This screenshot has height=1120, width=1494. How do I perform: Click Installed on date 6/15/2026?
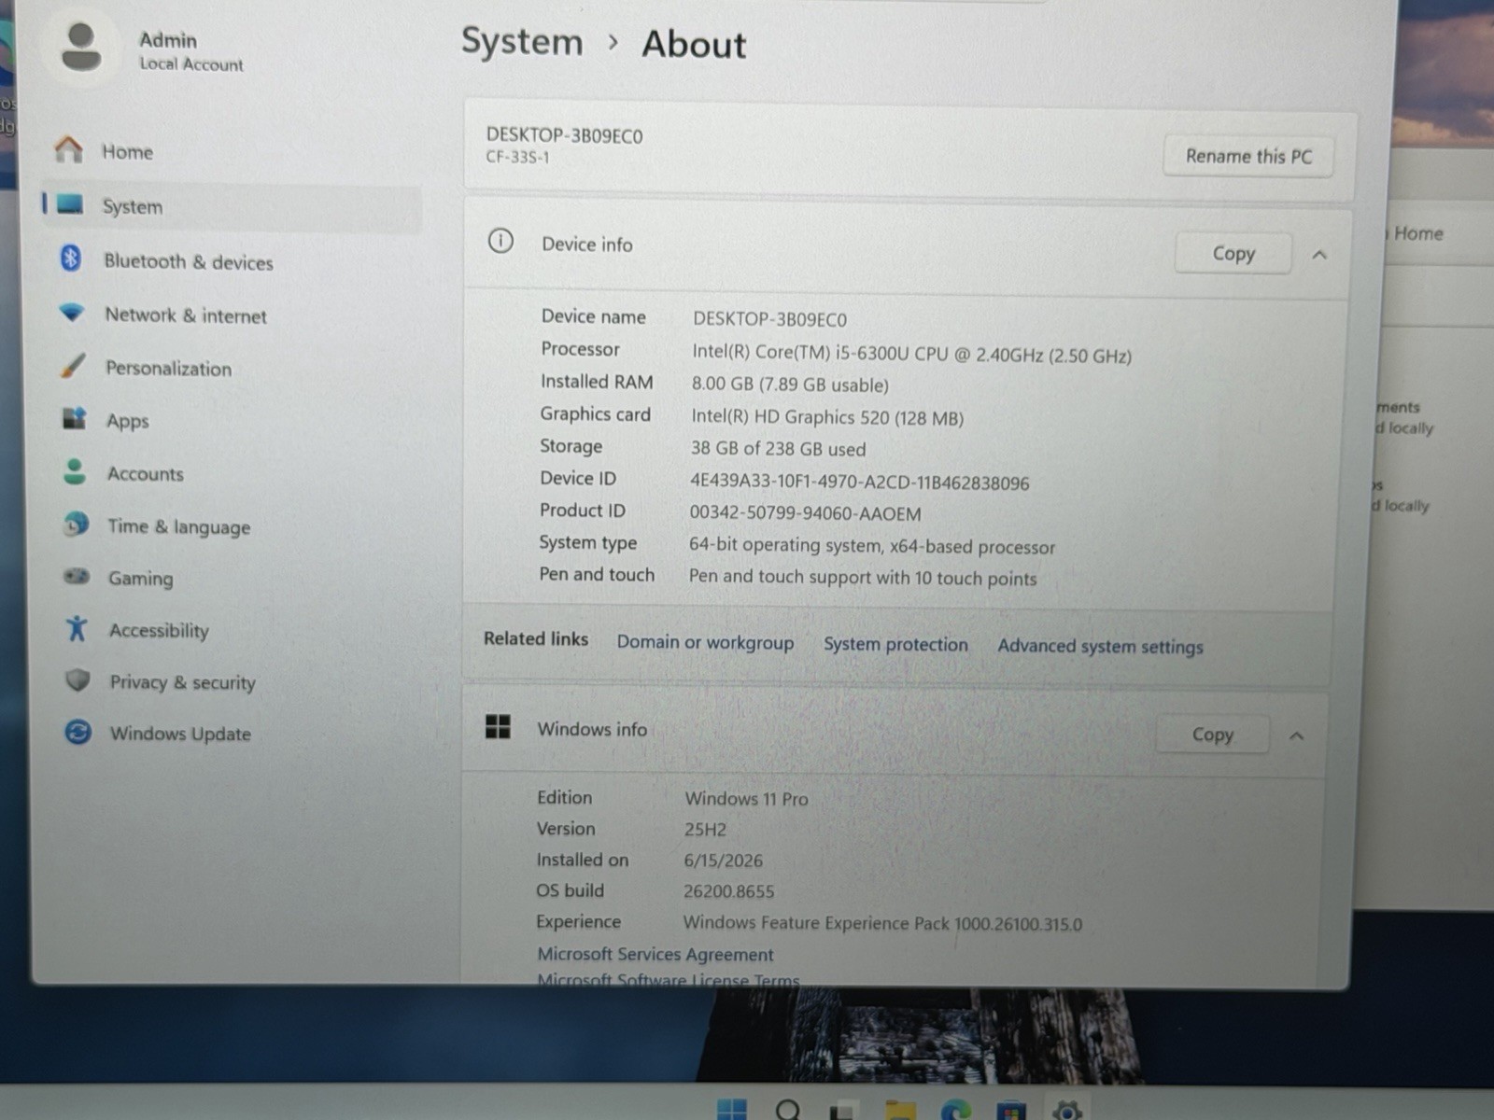tap(723, 861)
